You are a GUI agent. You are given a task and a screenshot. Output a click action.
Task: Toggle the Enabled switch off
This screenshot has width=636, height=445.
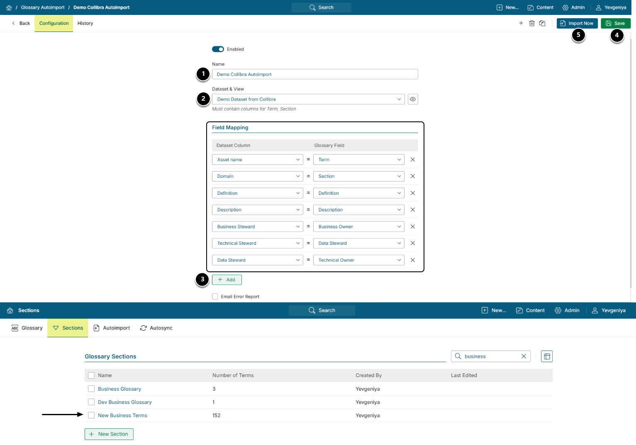coord(218,49)
